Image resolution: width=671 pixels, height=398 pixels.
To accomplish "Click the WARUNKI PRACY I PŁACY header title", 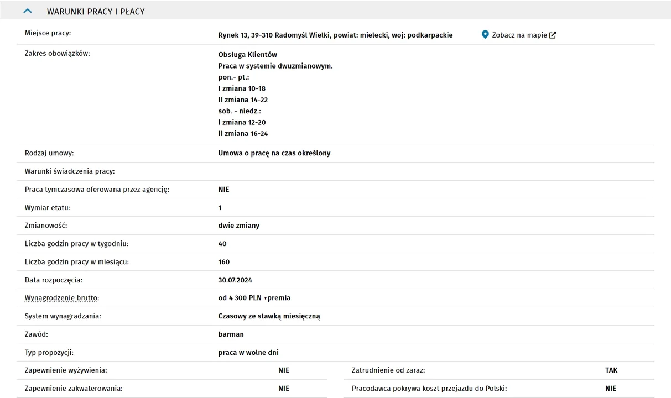I will point(96,12).
